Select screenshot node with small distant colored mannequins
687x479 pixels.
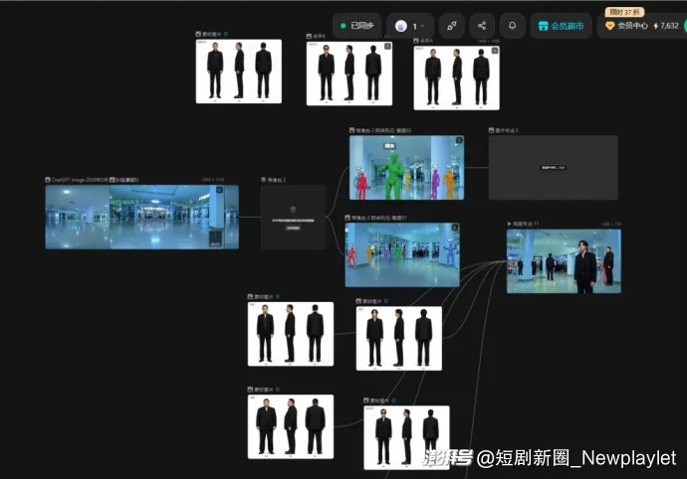coord(402,255)
